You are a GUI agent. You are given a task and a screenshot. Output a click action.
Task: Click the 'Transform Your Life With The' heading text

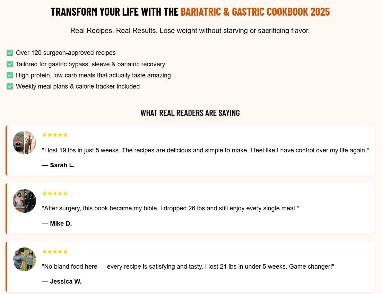pos(115,12)
